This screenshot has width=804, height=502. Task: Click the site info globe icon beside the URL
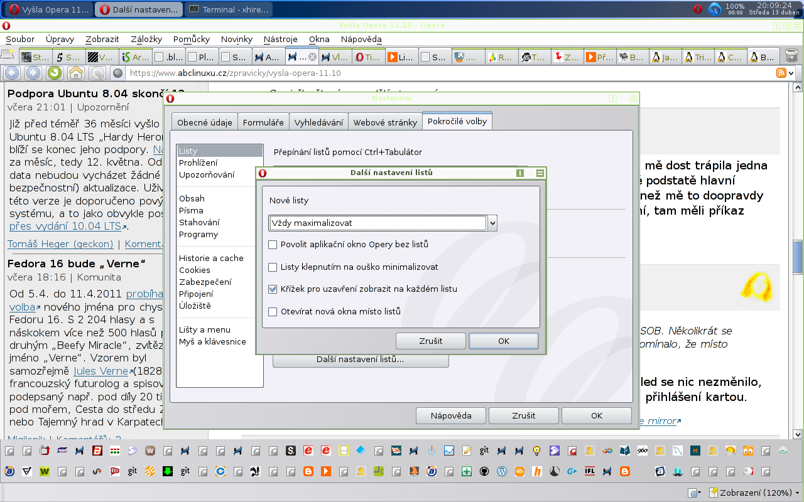(x=117, y=73)
